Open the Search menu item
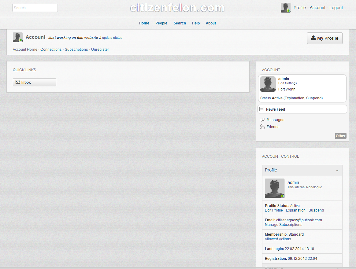Screen dimensions: 356x269 (x=180, y=23)
